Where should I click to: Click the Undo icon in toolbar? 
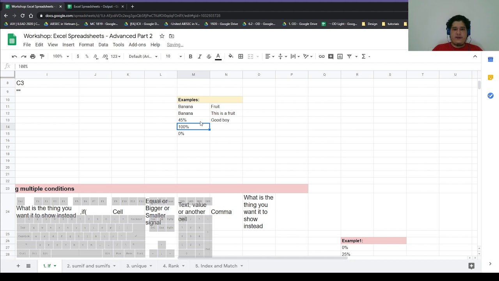point(14,57)
